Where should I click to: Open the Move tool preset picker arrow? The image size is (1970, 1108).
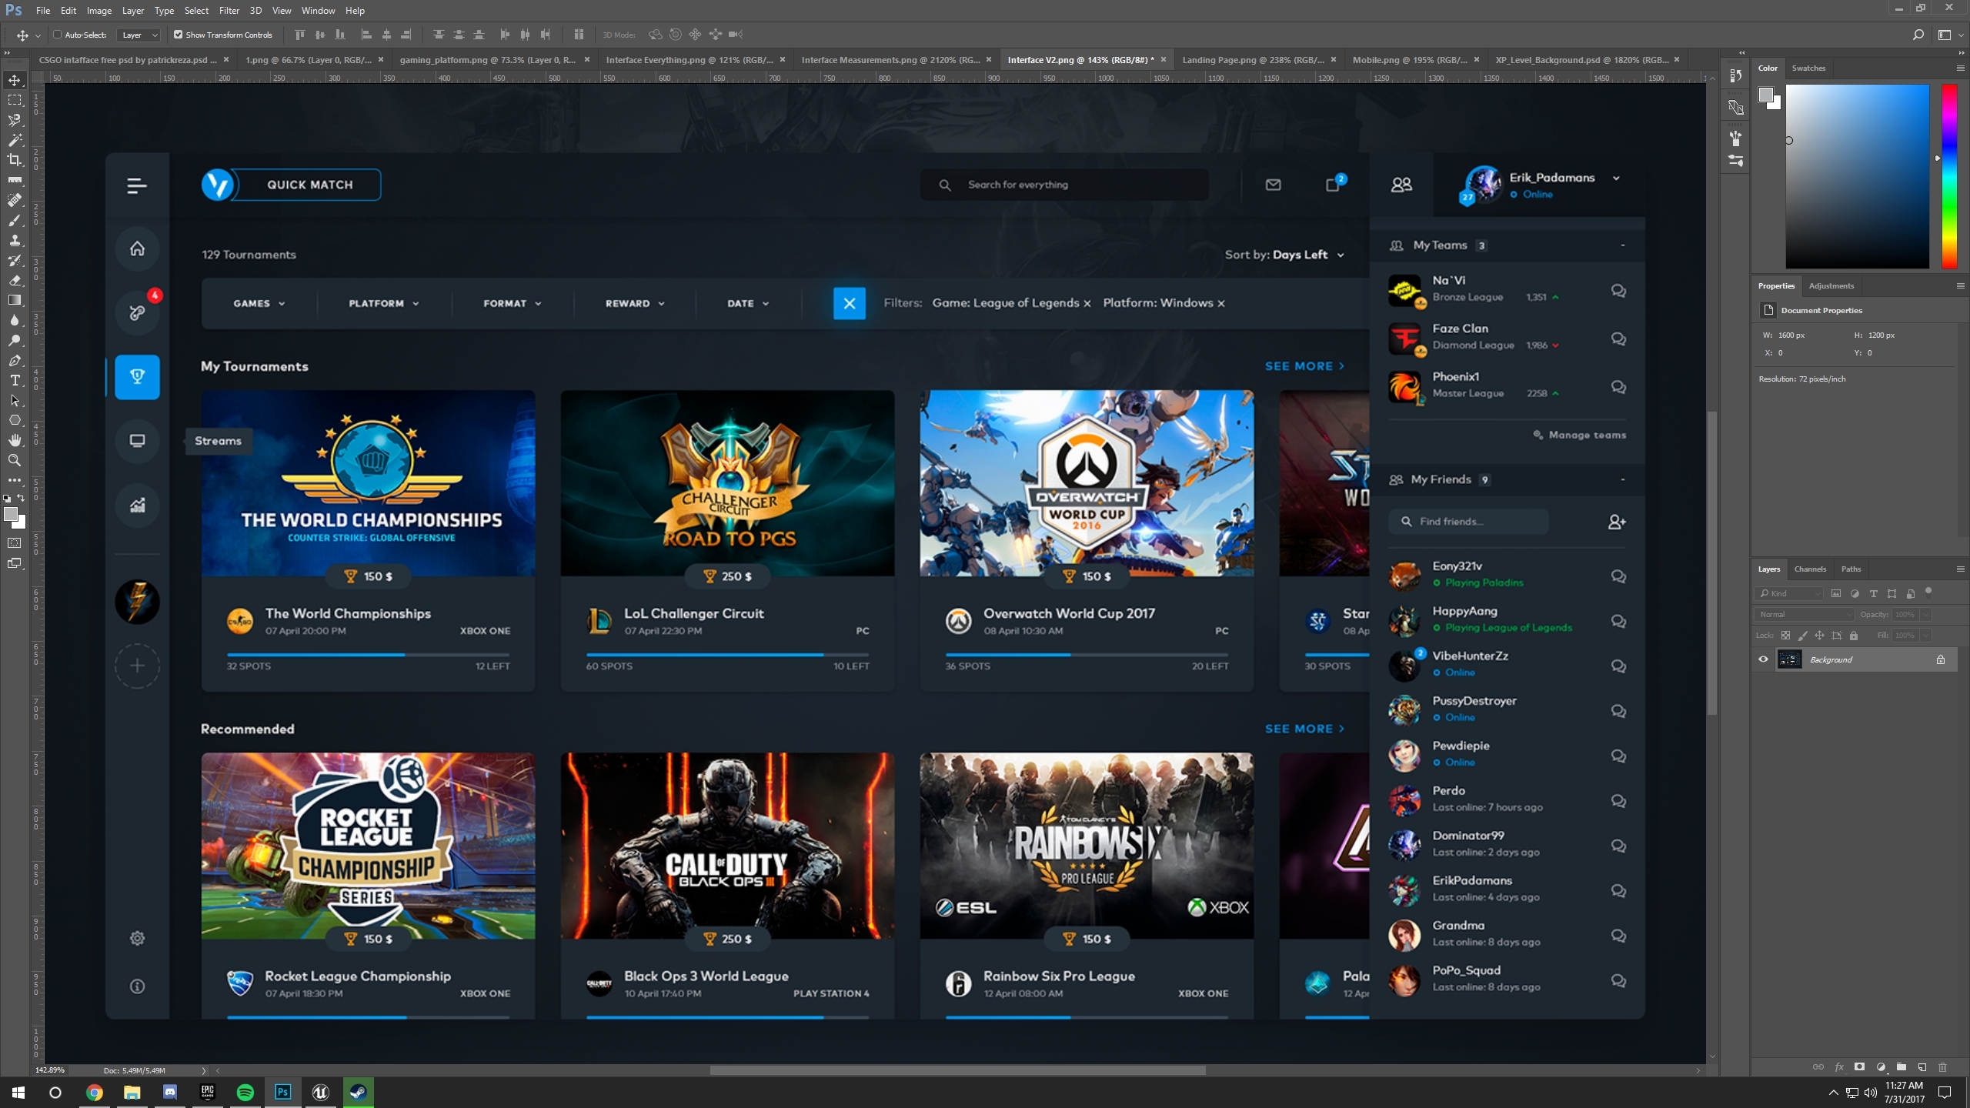click(x=38, y=35)
